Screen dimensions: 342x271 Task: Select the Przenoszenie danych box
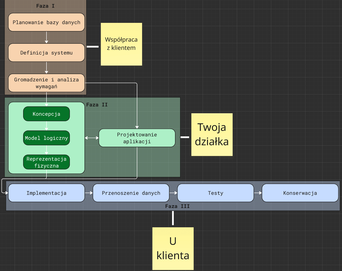coord(131,193)
